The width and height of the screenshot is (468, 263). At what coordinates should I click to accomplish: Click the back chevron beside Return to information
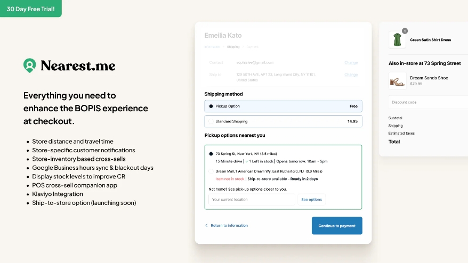coord(207,226)
